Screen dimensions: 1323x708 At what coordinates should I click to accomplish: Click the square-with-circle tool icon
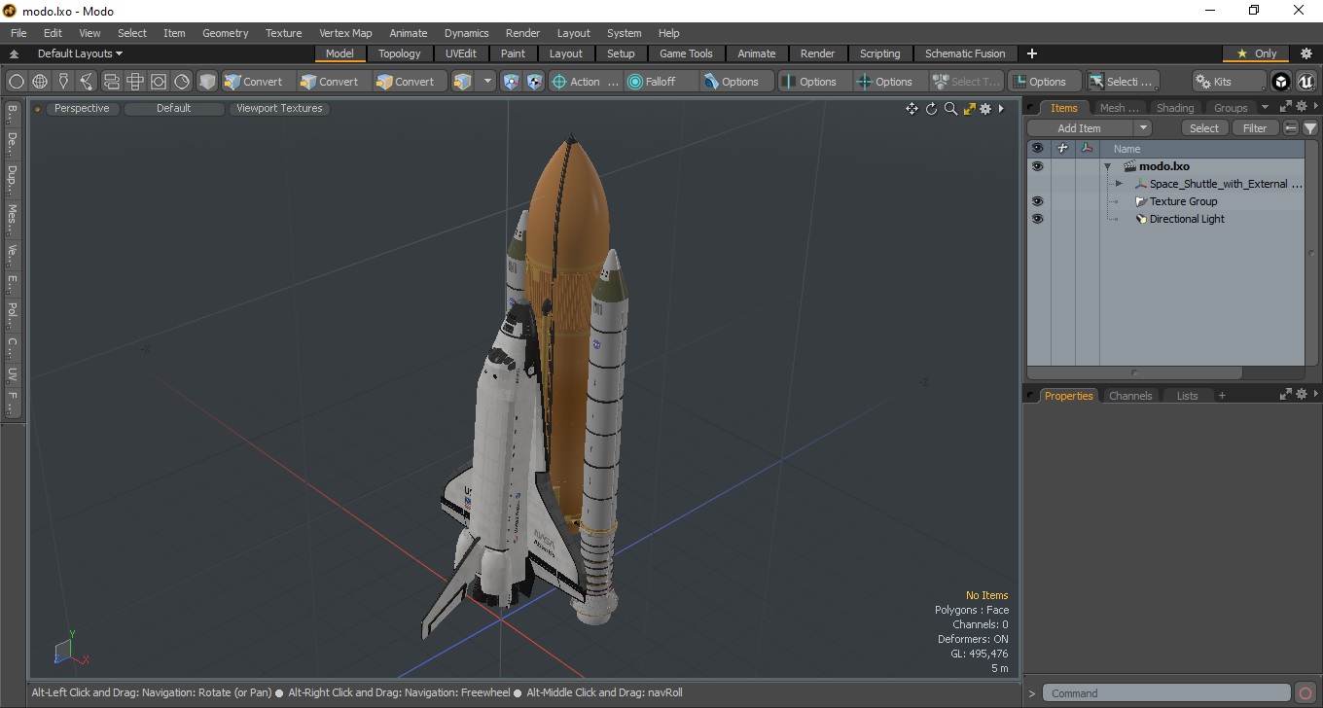159,82
